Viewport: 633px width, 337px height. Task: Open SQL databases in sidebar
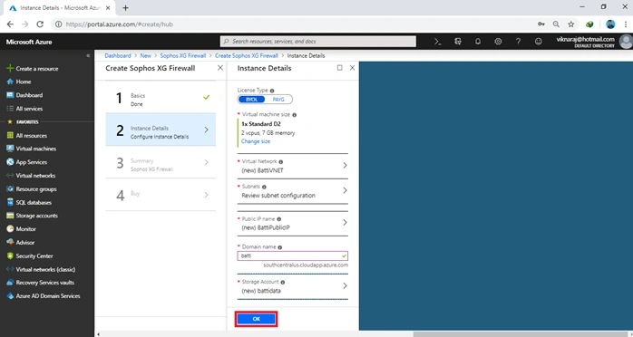pos(29,202)
